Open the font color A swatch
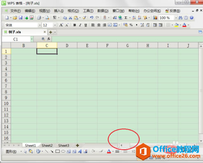203x163 pixels. coord(184,25)
